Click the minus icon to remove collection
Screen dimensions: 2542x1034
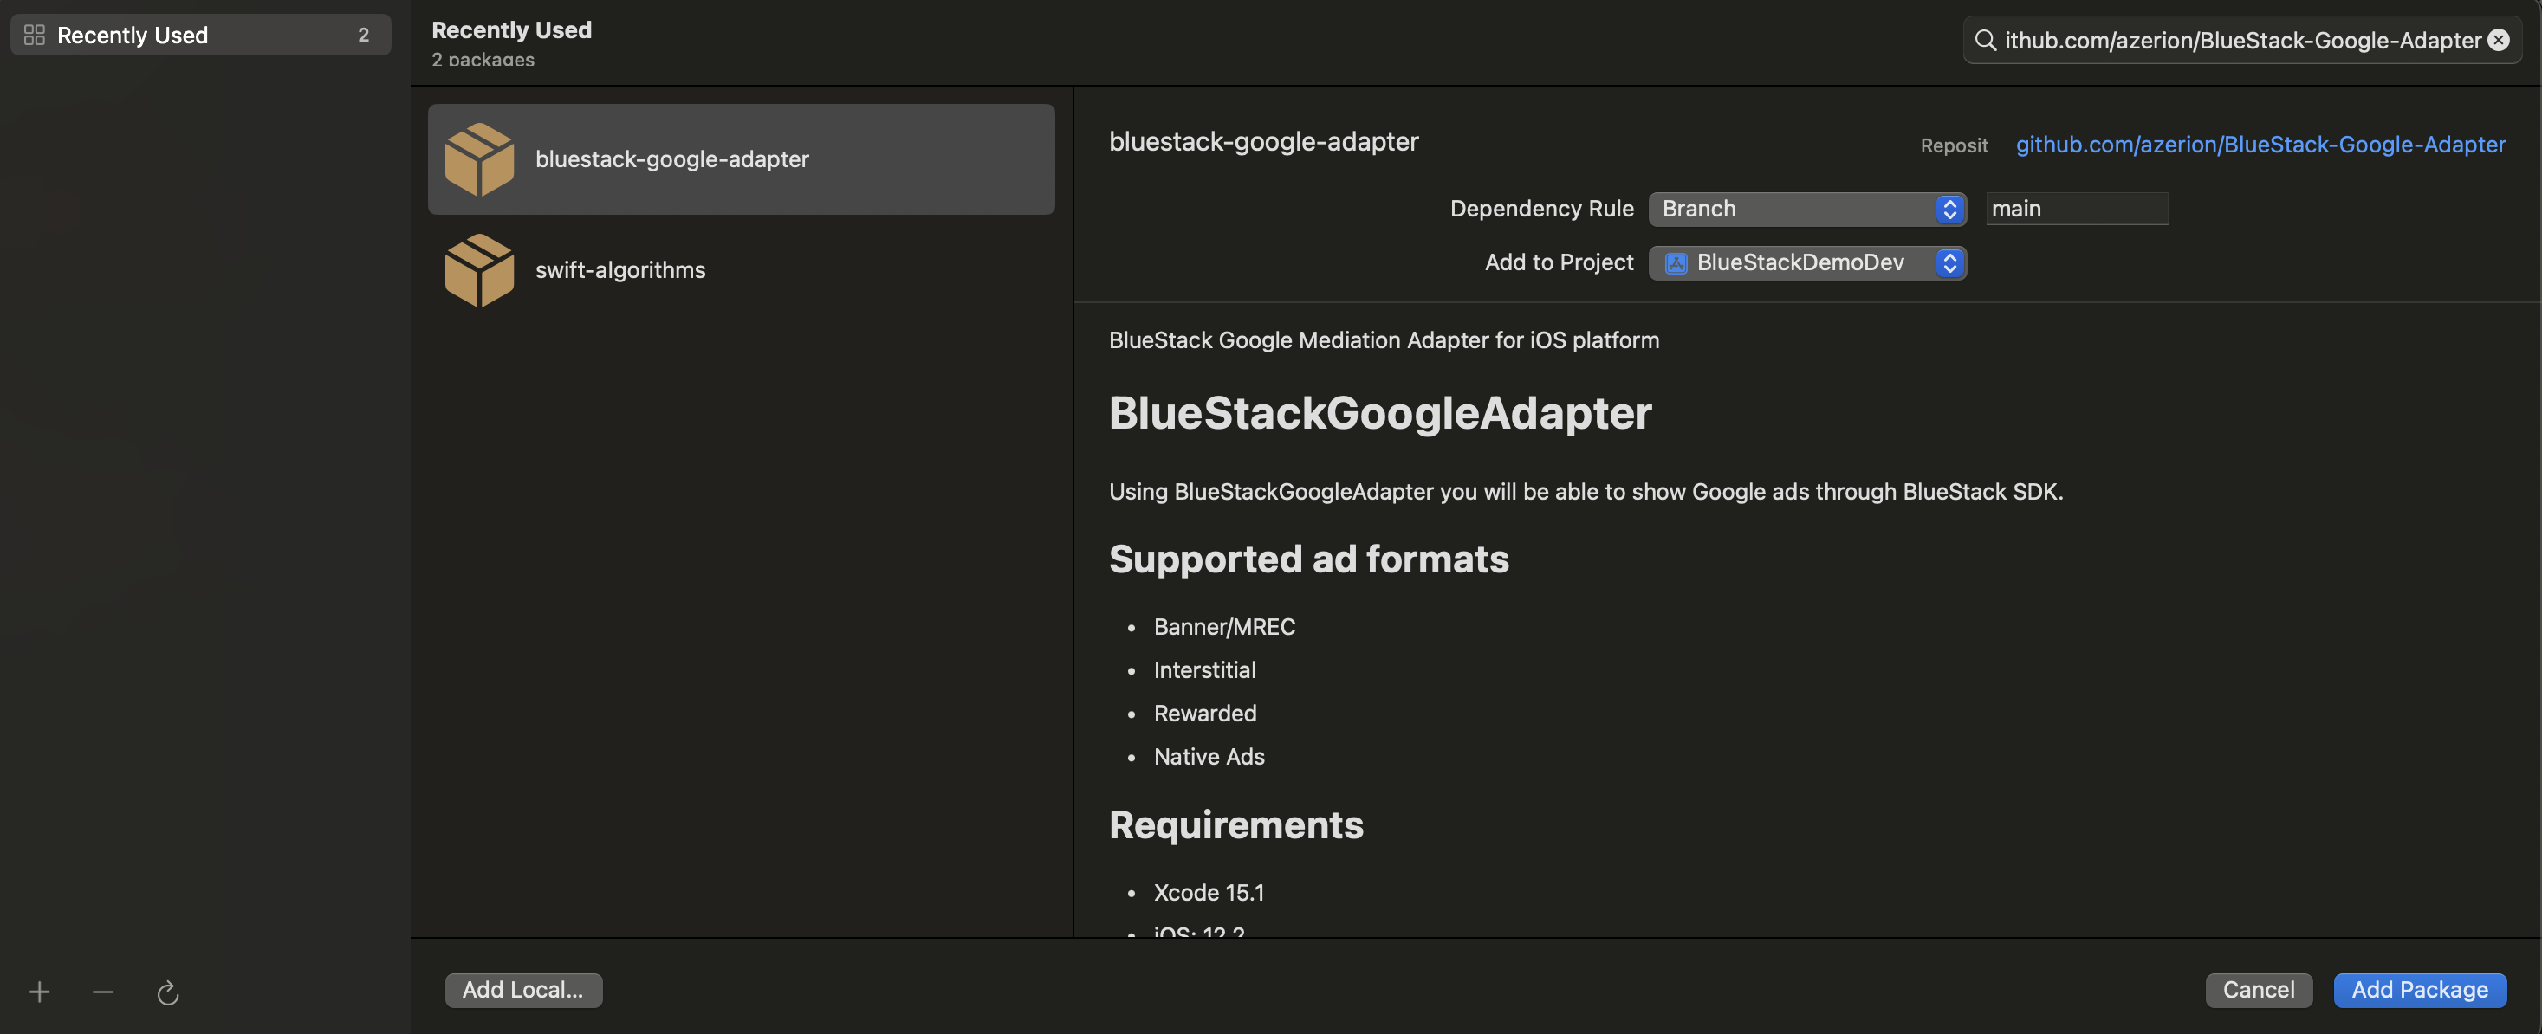tap(102, 992)
